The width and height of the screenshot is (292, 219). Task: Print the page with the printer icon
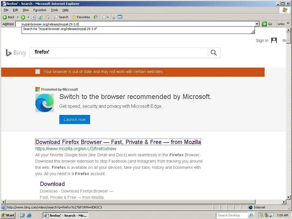pos(113,17)
